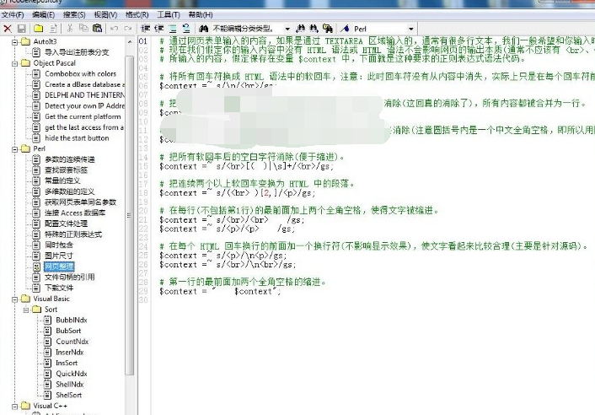Viewport: 595px width, 415px height.
Task: Click the find previous binoculars icon
Action: (x=301, y=29)
